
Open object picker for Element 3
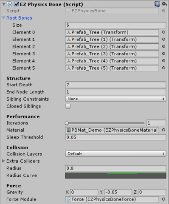pos(163,54)
